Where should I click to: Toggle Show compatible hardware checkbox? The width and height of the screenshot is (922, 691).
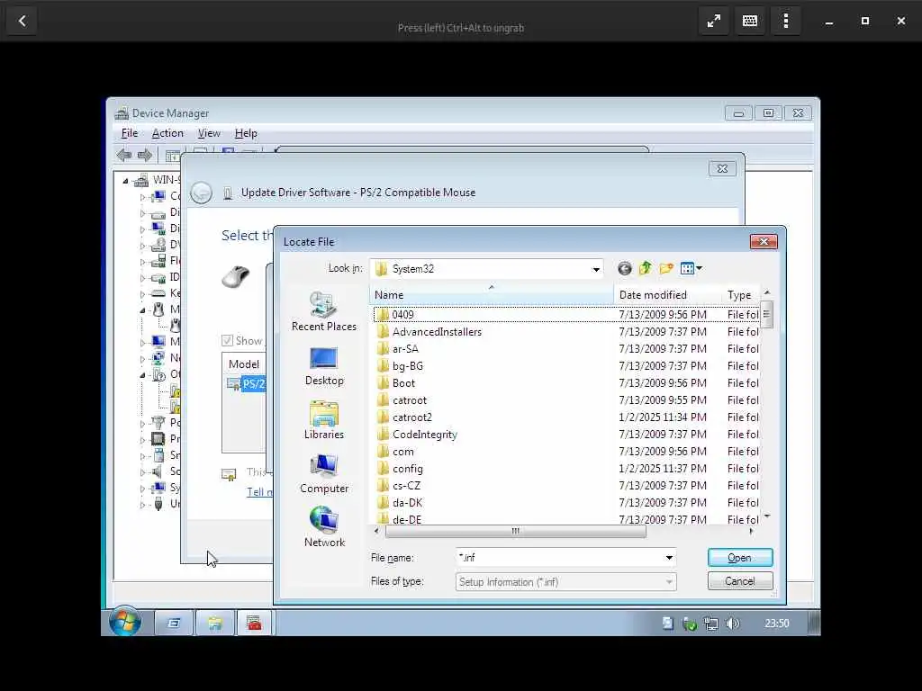tap(227, 341)
